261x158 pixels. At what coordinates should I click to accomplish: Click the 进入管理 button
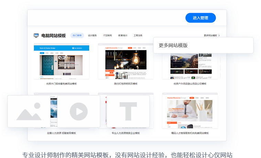[200, 18]
